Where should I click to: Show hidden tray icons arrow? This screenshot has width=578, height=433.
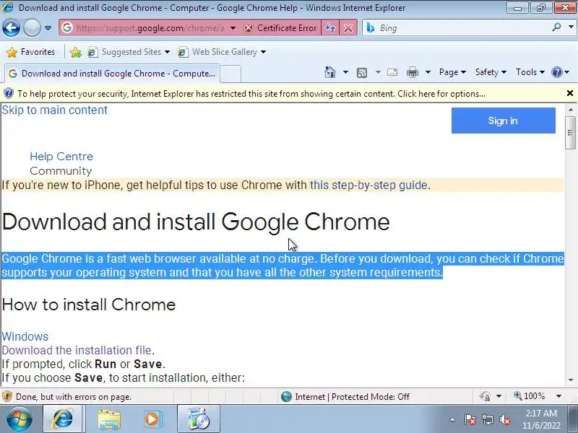click(453, 419)
